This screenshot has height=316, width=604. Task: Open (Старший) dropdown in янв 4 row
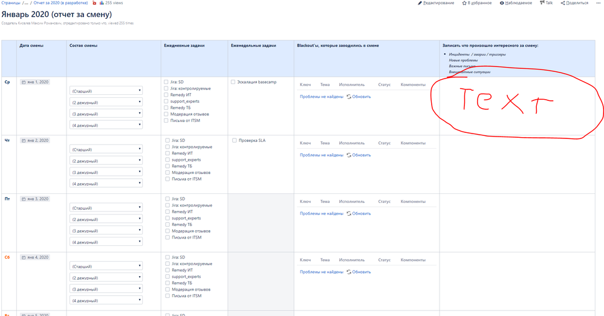pos(106,266)
